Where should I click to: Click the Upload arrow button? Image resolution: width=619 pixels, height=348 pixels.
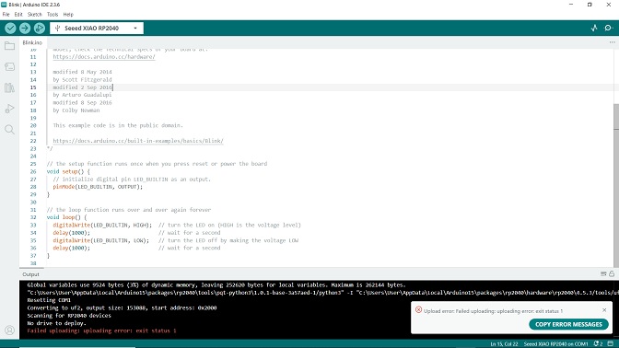(25, 28)
